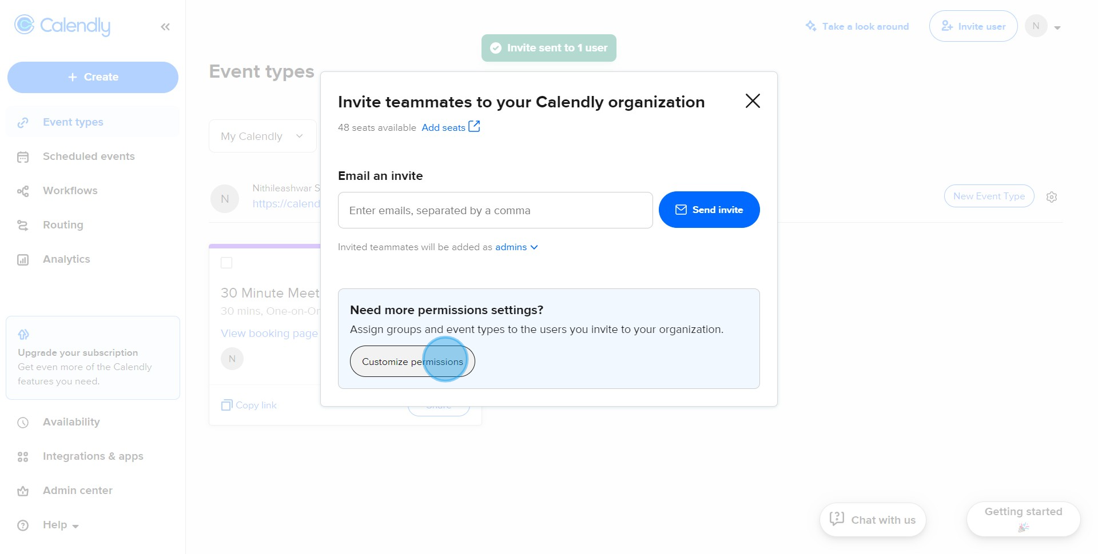Open Routing in sidebar
The image size is (1098, 554).
(x=93, y=225)
